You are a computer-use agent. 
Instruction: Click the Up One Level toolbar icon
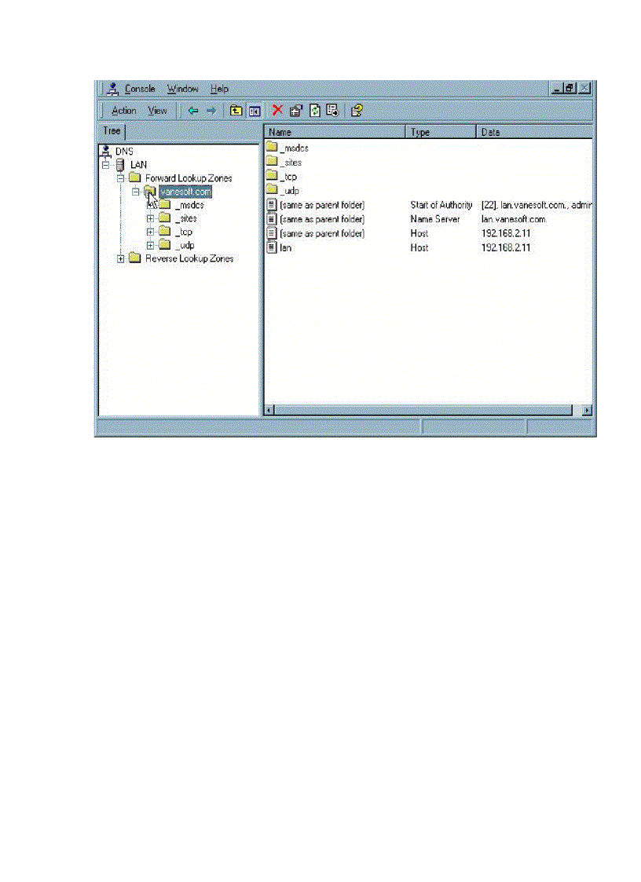[235, 111]
